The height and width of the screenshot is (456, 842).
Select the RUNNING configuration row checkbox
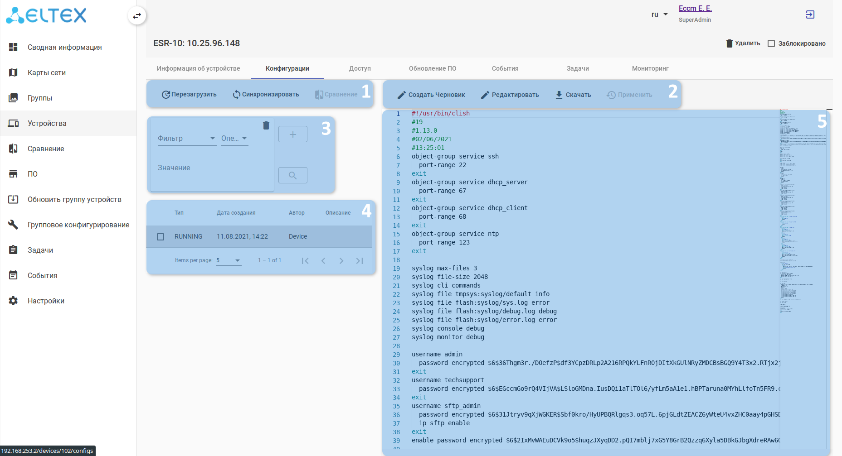[x=161, y=237]
